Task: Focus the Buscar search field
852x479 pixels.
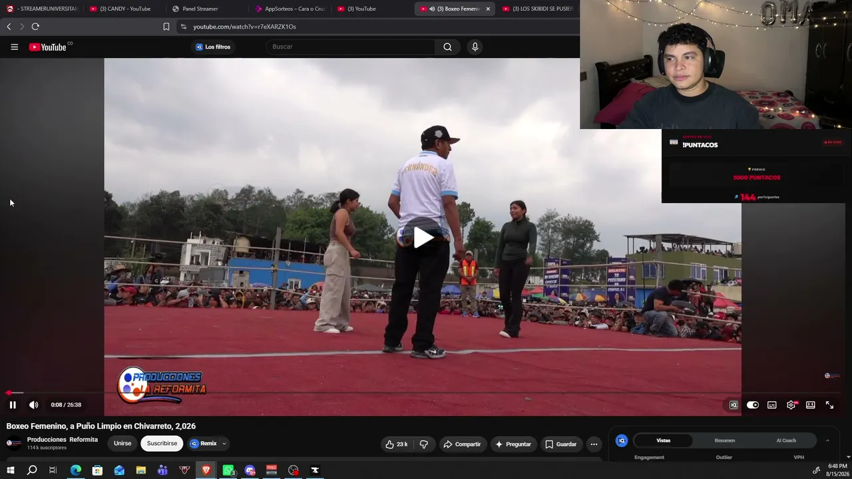Action: [351, 47]
